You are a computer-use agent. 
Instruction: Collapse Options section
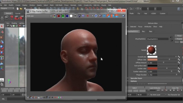coord(133,81)
